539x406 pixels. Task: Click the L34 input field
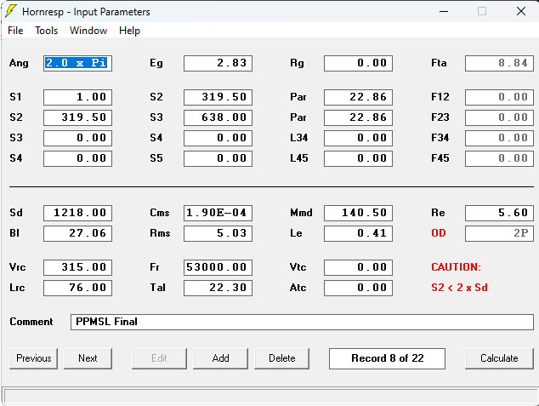[x=358, y=139]
